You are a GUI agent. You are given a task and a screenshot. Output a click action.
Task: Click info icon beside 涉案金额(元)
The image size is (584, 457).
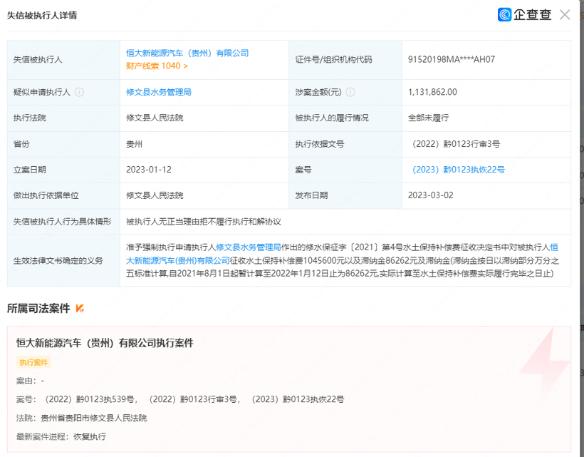tap(350, 92)
